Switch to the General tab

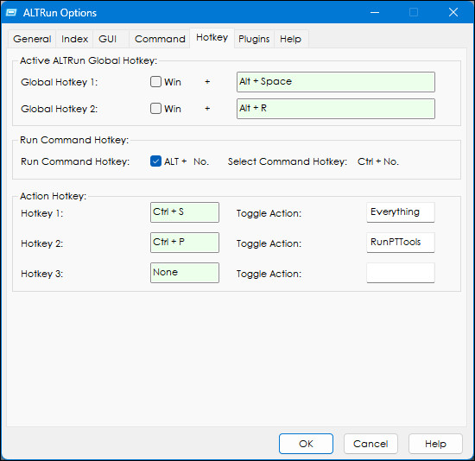point(32,39)
